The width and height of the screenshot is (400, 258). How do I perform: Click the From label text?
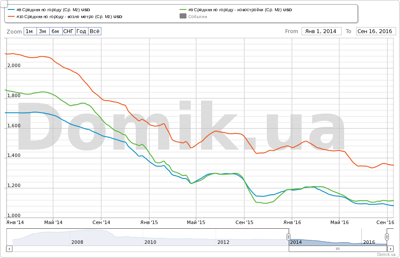pos(292,31)
